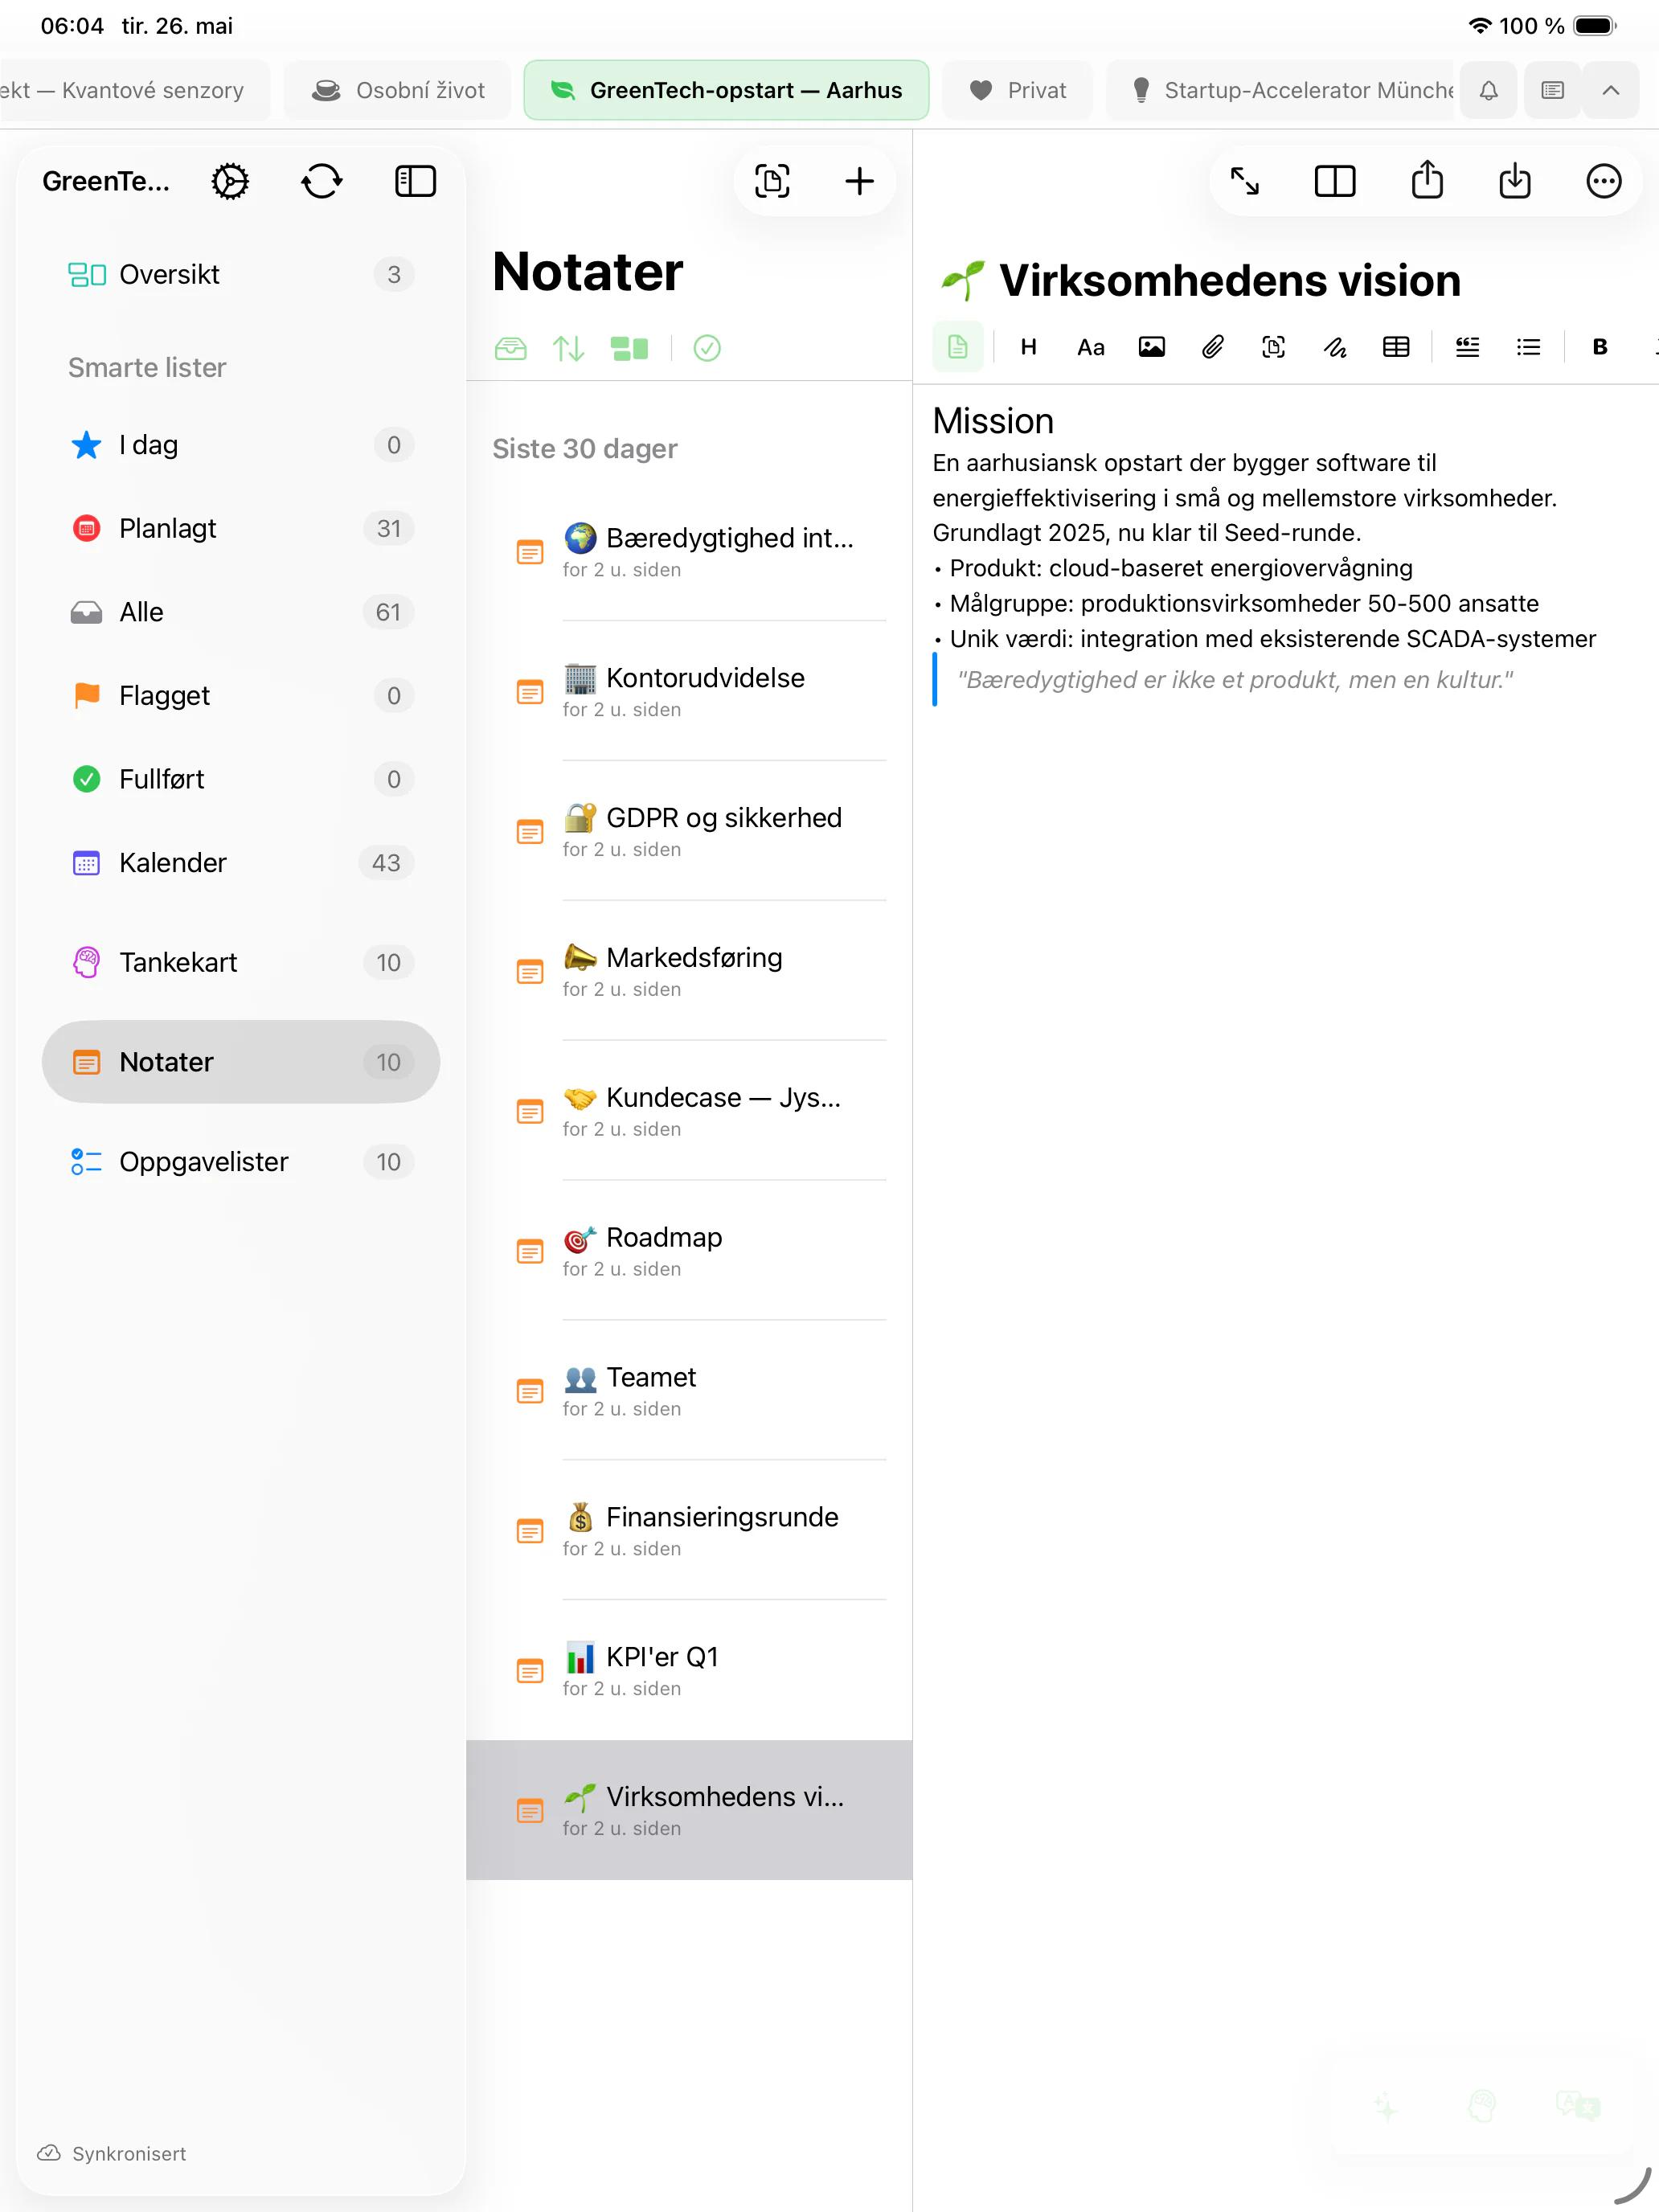Select Virksomhedens vi... note row
Viewport: 1659px width, 2212px height.
coord(689,1810)
